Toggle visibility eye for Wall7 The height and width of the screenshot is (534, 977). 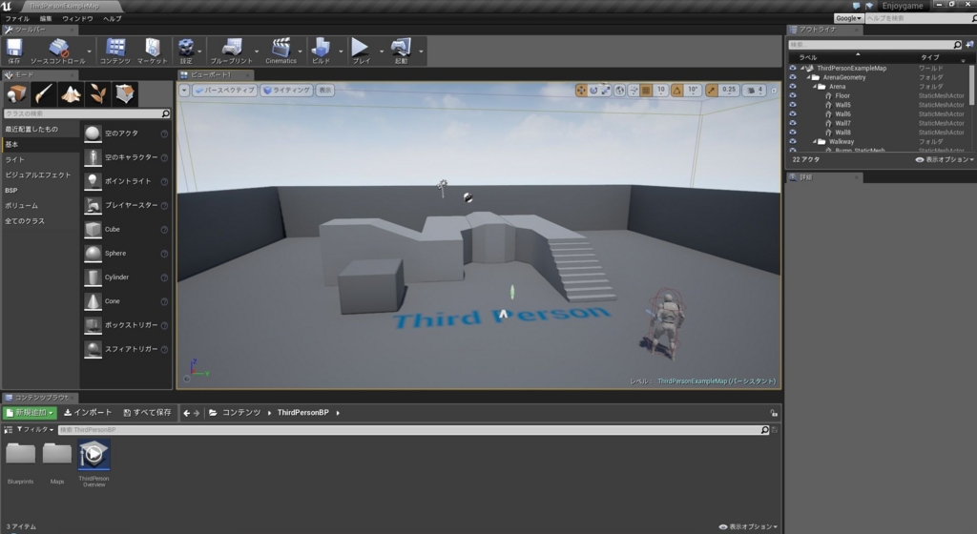pyautogui.click(x=793, y=123)
